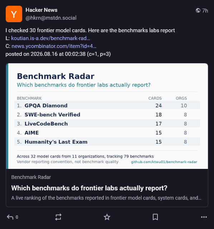The image size is (214, 229).
Task: Click the reply count number
Action: [17, 217]
